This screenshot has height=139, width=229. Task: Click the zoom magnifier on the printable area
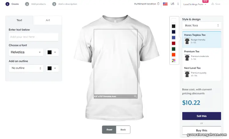click(x=135, y=96)
